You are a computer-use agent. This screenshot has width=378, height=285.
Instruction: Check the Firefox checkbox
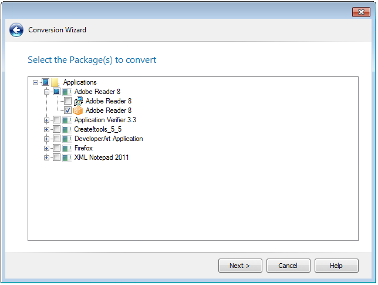click(x=56, y=149)
